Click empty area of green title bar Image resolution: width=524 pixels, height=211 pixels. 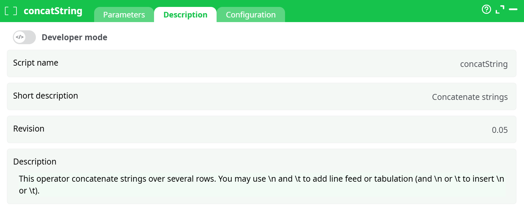379,11
